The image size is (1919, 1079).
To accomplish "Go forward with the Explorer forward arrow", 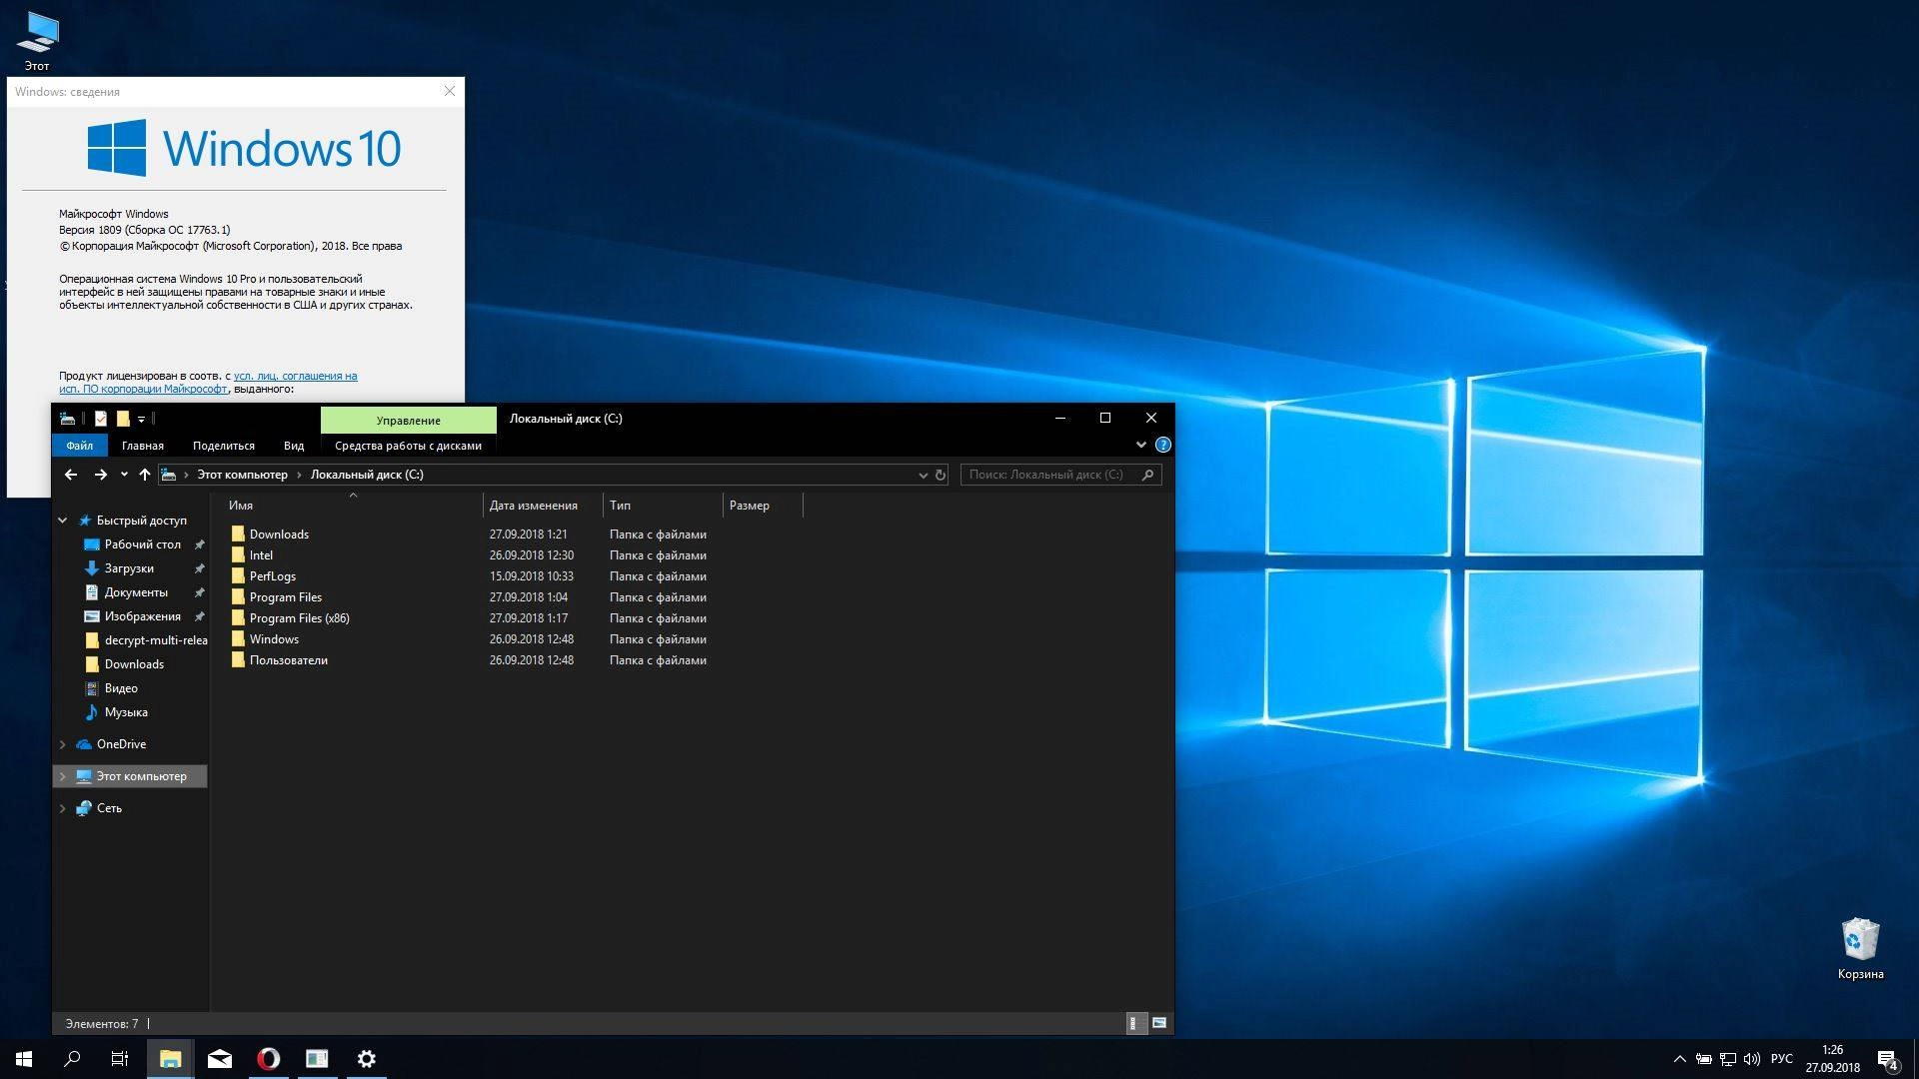I will pyautogui.click(x=100, y=475).
